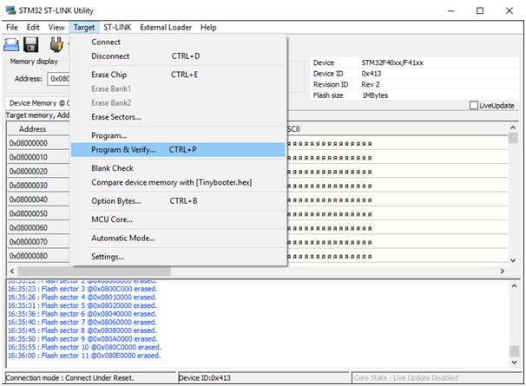The width and height of the screenshot is (526, 386).
Task: Select memory row 0x08000060
Action: point(38,228)
